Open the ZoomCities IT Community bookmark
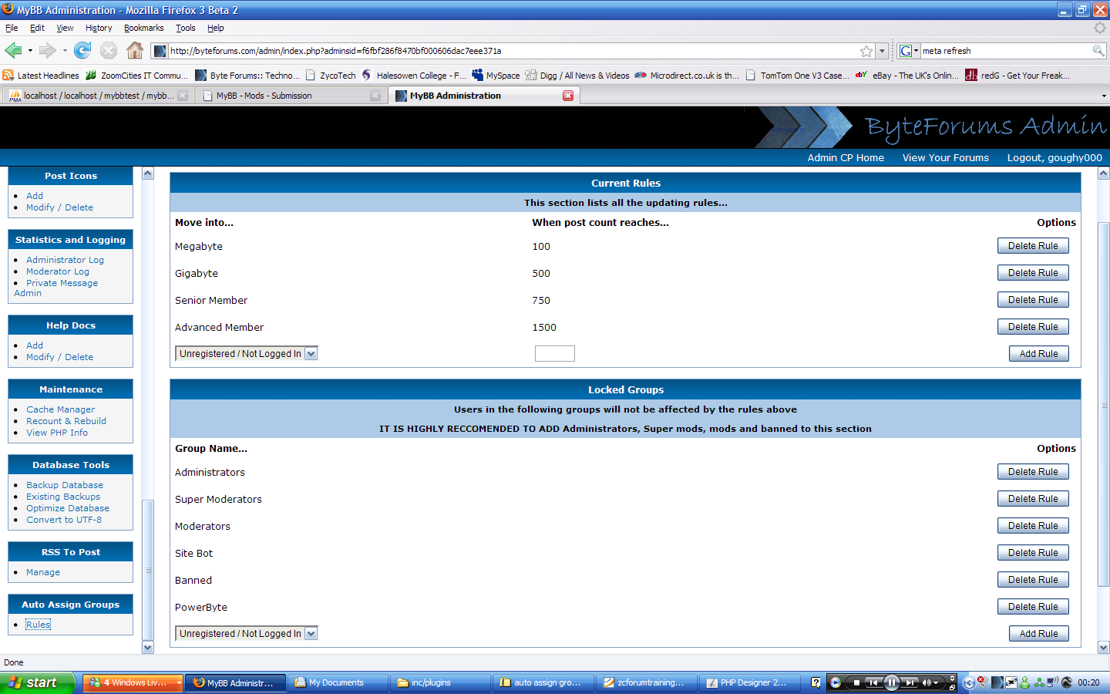Image resolution: width=1110 pixels, height=694 pixels. 136,76
